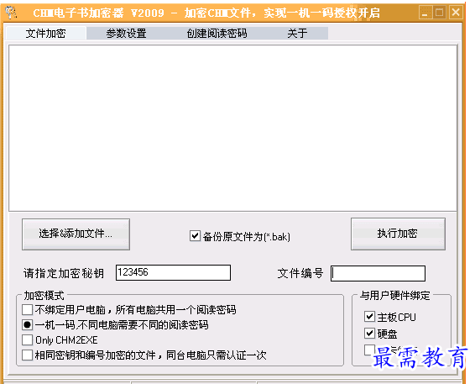The image size is (475, 384).
Task: Go to the 关于 tab
Action: pyautogui.click(x=297, y=33)
